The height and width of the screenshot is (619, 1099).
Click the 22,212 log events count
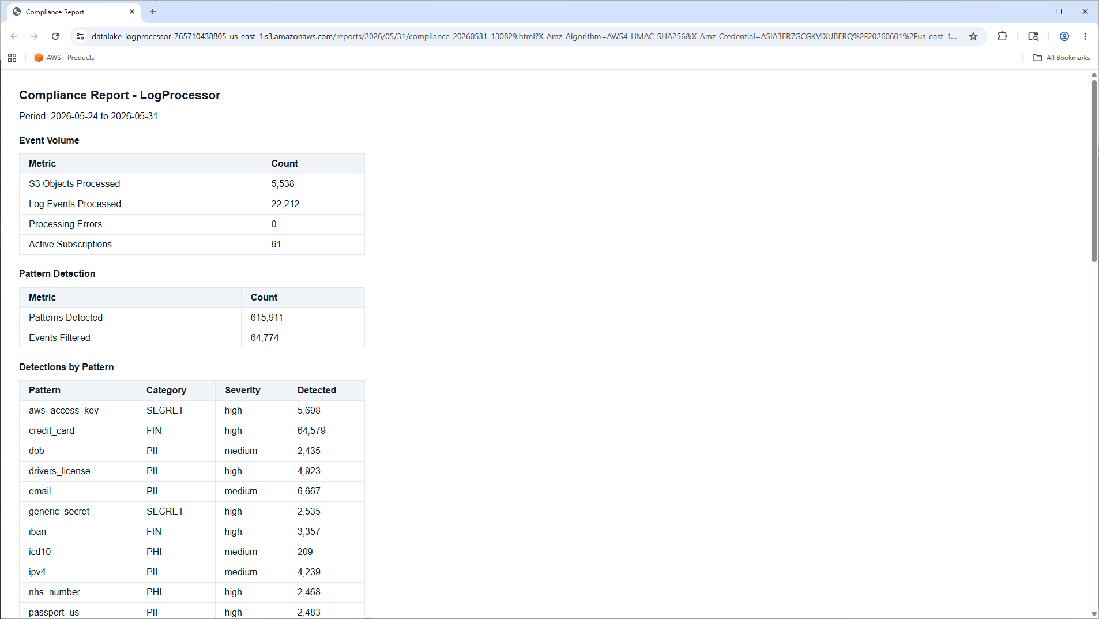click(x=285, y=204)
